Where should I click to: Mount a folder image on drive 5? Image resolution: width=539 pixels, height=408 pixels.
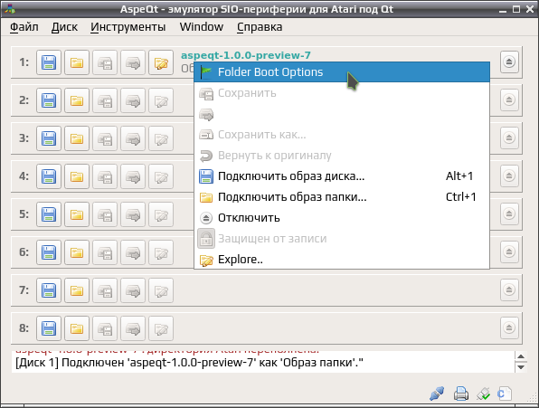(77, 214)
